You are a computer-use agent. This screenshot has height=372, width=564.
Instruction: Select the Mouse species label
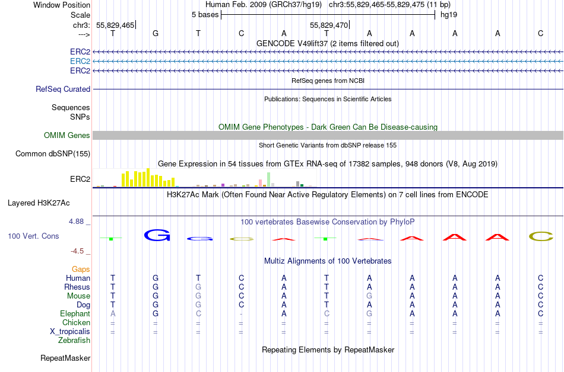pos(78,296)
